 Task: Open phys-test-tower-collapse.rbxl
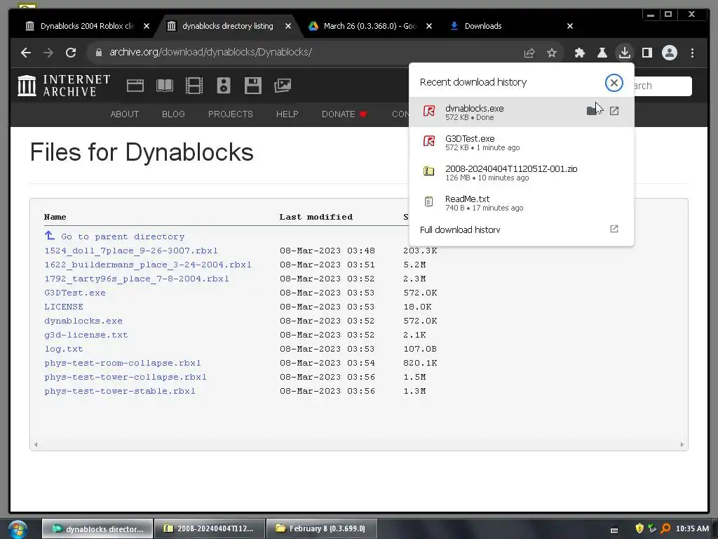point(126,377)
